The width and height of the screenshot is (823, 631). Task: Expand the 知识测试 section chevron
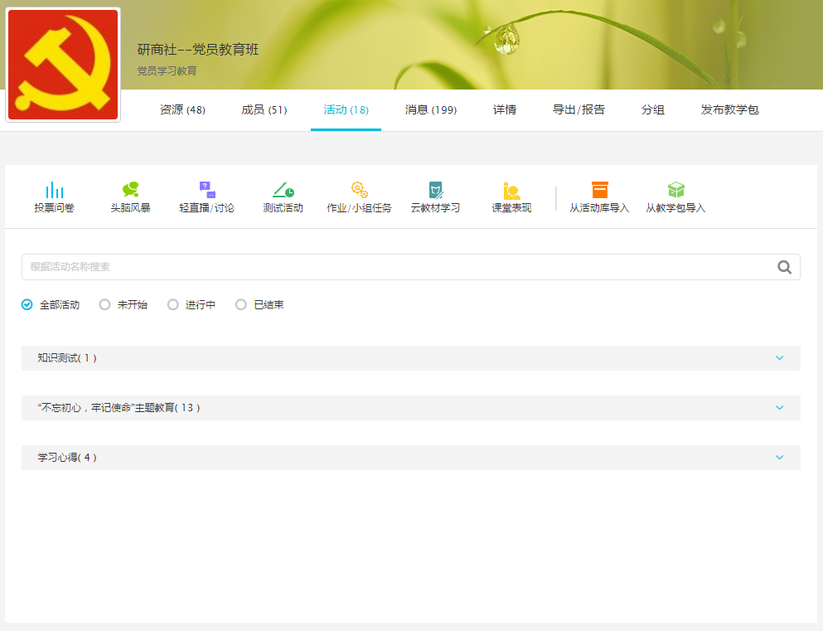pos(779,358)
